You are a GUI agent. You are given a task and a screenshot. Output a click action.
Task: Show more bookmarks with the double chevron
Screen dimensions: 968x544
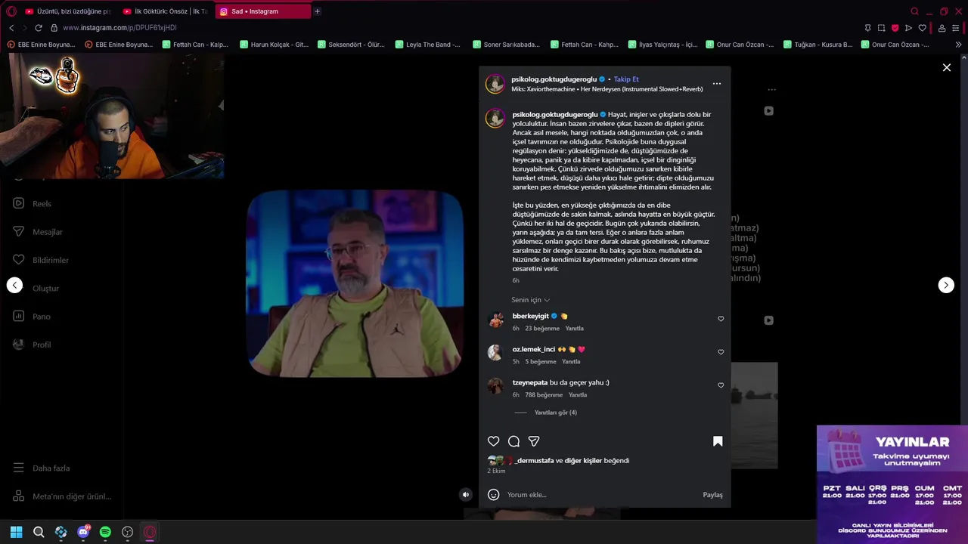(959, 45)
